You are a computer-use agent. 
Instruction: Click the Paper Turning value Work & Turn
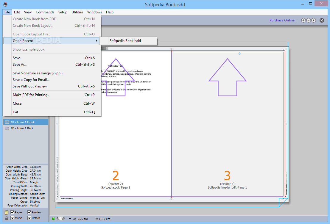[x=37, y=198]
